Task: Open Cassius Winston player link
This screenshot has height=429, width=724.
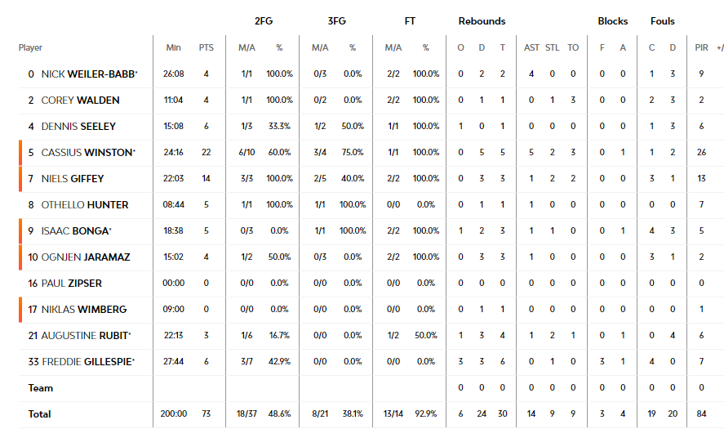Action: [x=87, y=153]
